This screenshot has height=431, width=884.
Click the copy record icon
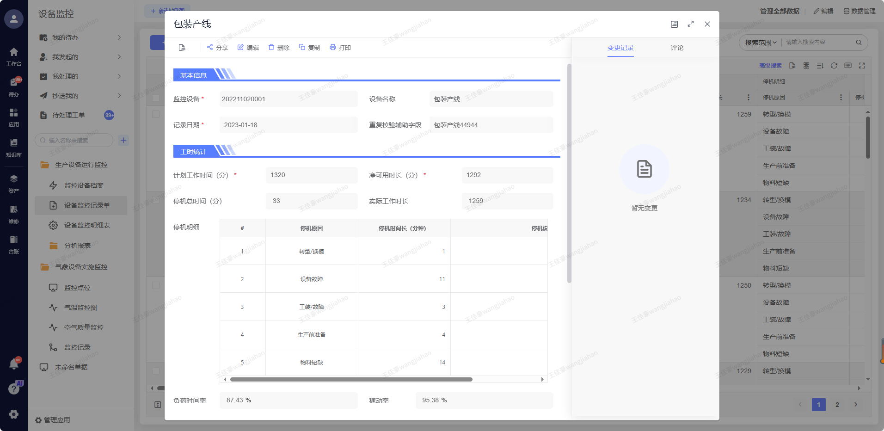tap(302, 47)
